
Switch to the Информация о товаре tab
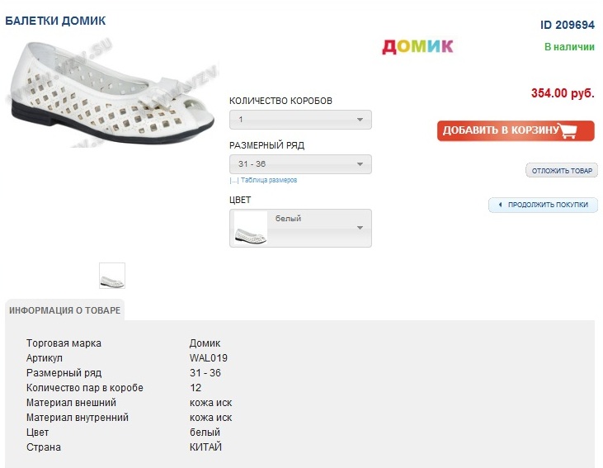tap(65, 310)
